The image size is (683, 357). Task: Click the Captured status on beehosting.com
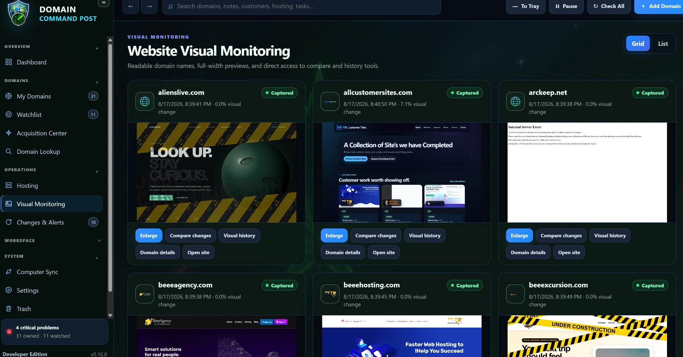click(x=465, y=285)
